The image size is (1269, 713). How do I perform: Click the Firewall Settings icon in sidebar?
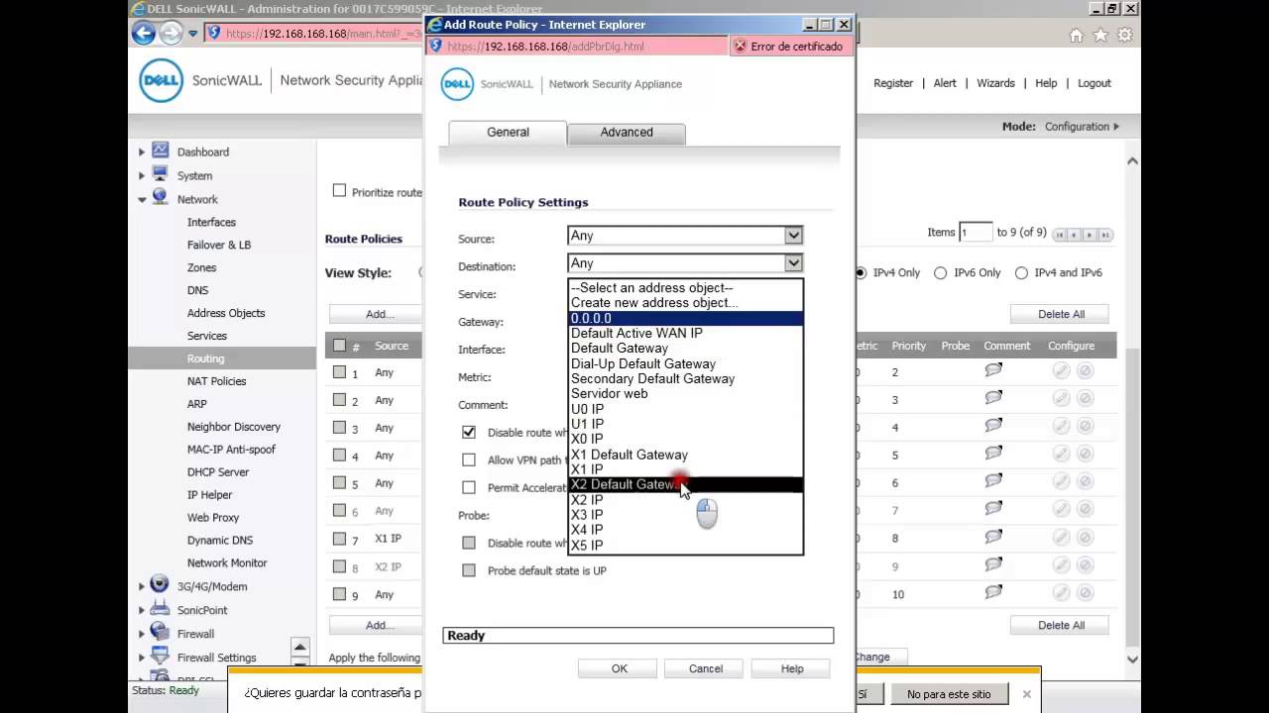(160, 657)
